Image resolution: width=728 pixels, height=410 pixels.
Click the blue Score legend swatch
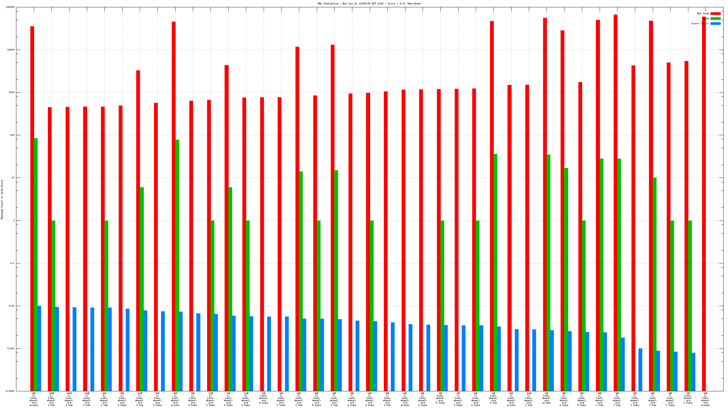tap(715, 23)
